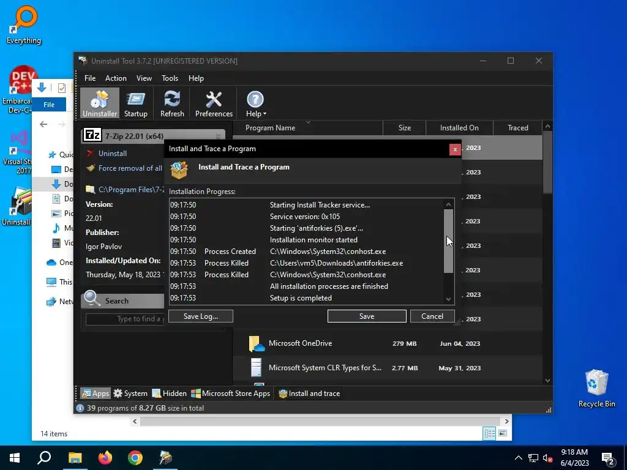Image resolution: width=627 pixels, height=470 pixels.
Task: Sort by Size column header
Action: point(404,128)
